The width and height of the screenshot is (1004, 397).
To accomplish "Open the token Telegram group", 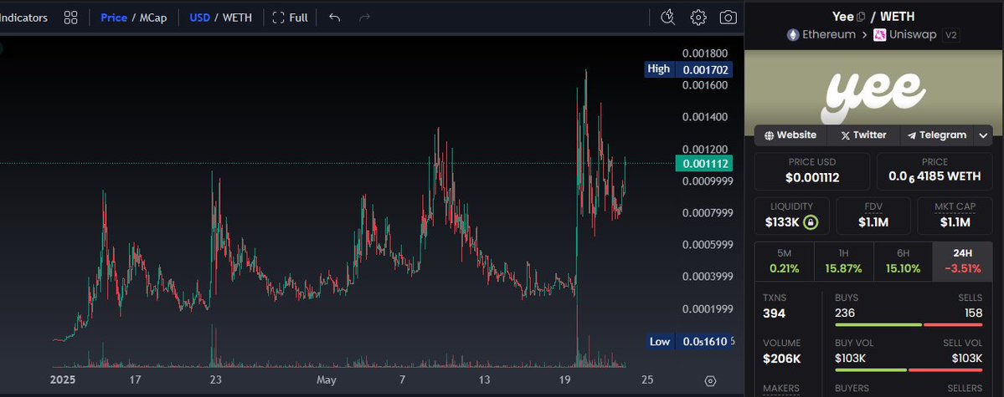I will coord(937,135).
